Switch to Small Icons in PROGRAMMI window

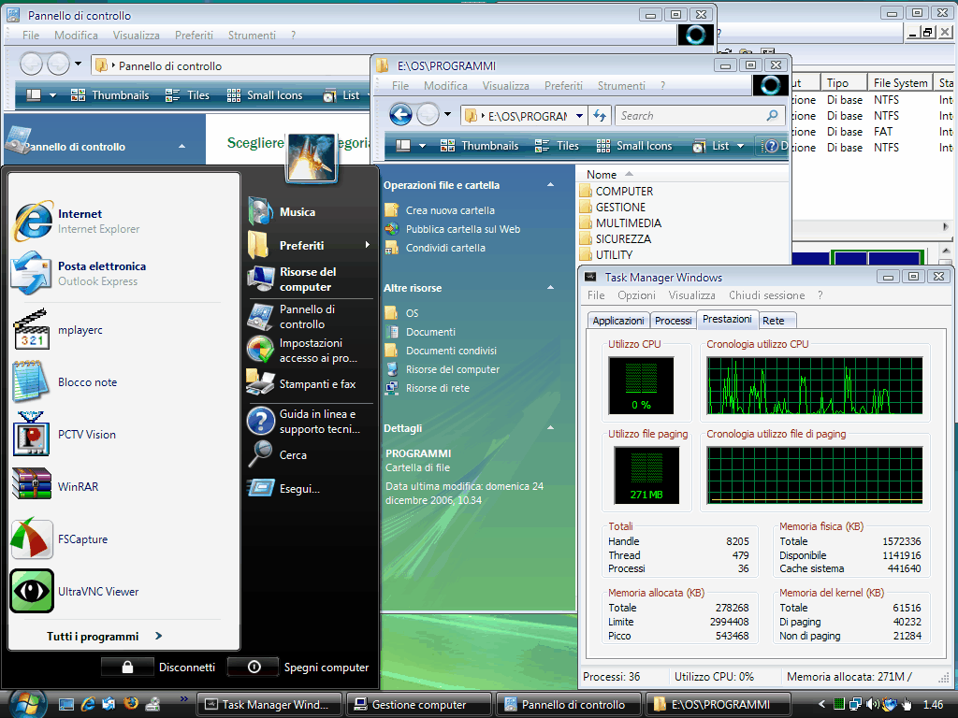click(x=634, y=145)
